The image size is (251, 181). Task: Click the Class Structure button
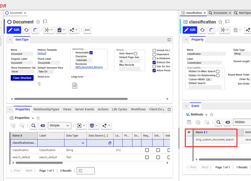22,78
